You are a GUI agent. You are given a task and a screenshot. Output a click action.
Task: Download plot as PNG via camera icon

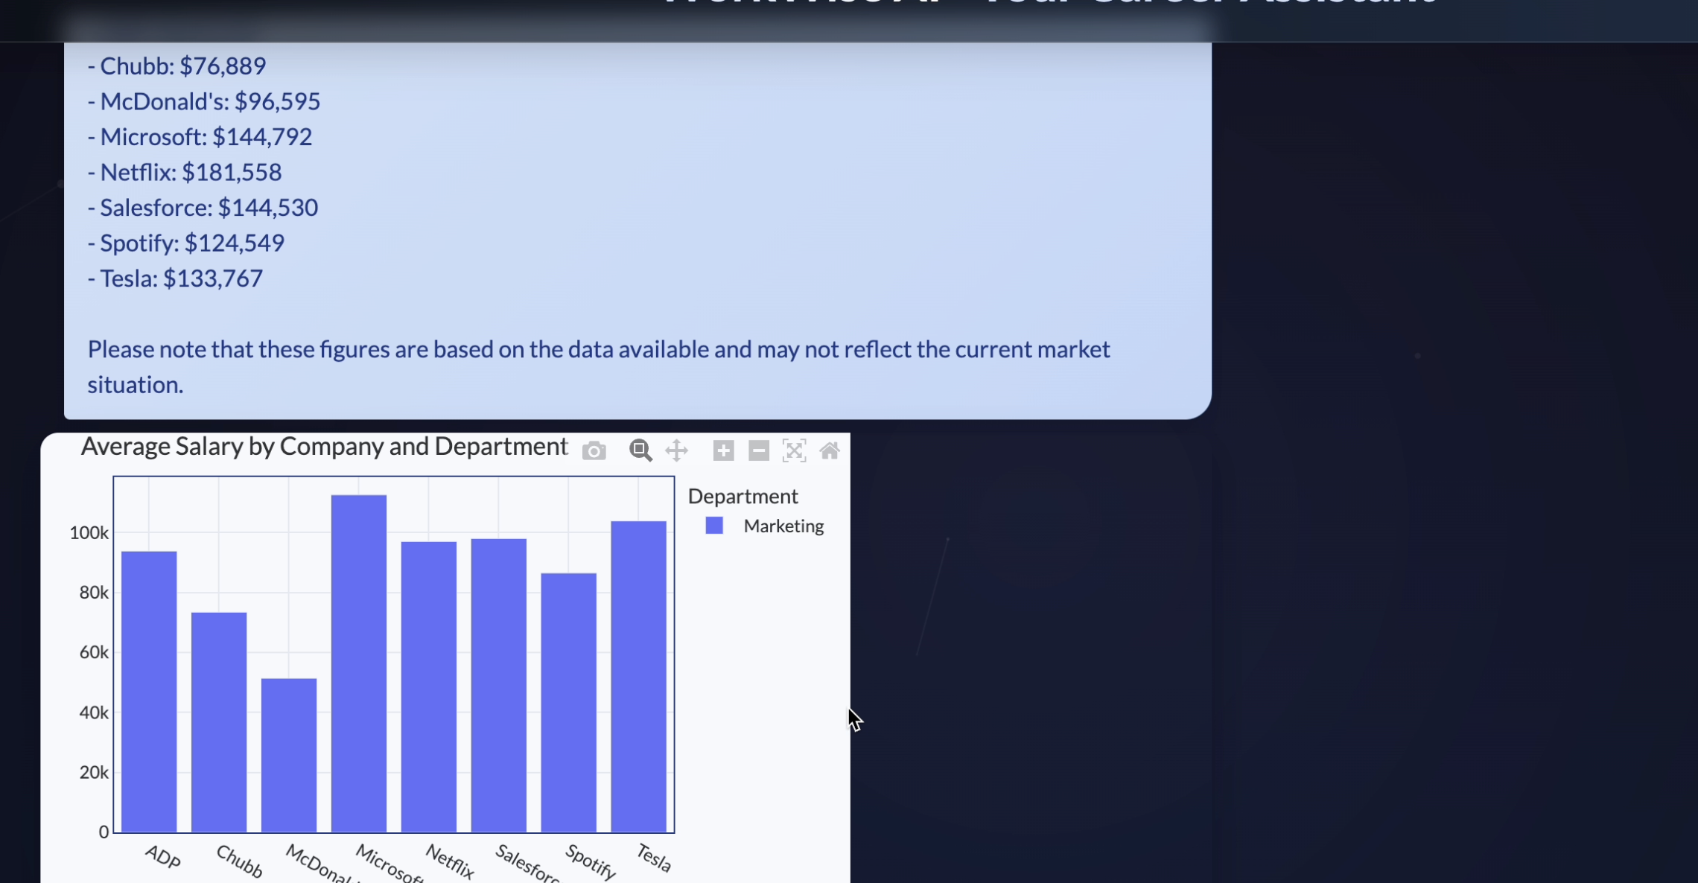(x=594, y=450)
